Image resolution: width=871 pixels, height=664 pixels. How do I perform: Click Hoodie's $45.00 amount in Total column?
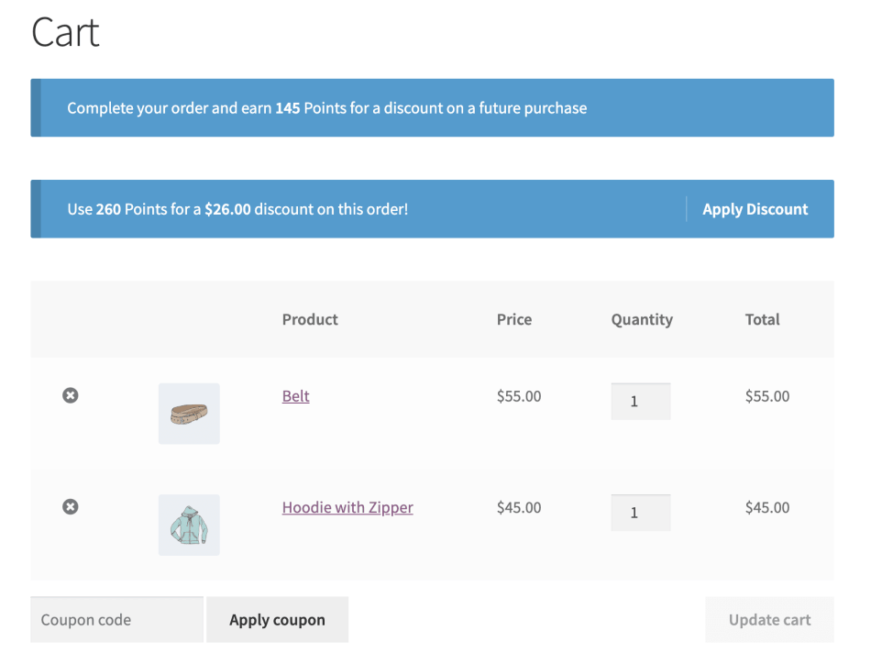point(766,507)
